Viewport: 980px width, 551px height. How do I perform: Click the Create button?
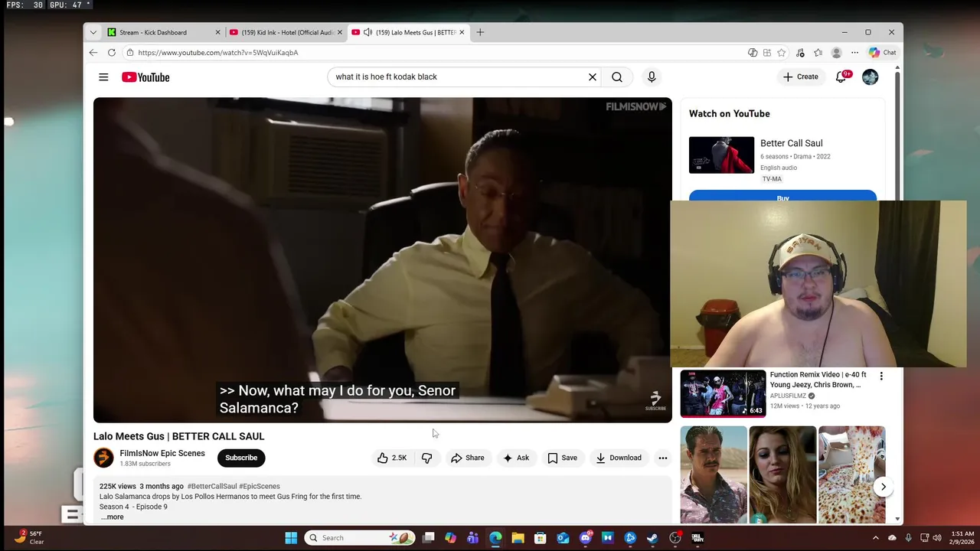[x=800, y=77]
